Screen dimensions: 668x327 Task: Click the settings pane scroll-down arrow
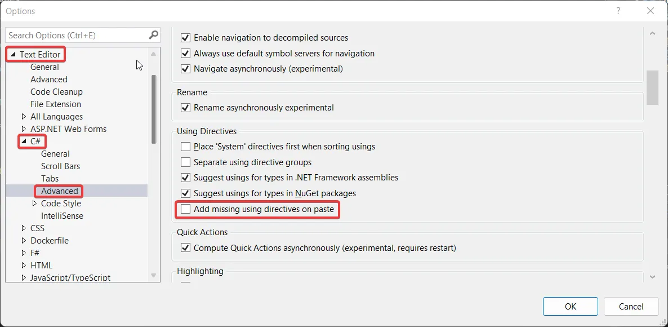click(652, 277)
